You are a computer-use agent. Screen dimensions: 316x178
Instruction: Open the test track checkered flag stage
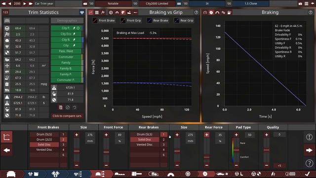point(290,174)
